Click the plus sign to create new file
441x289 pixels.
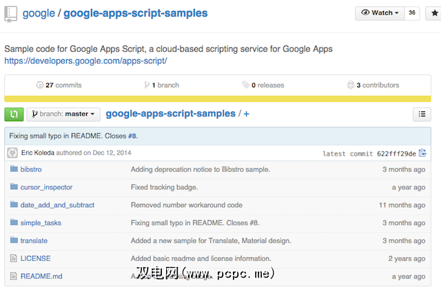pos(246,114)
